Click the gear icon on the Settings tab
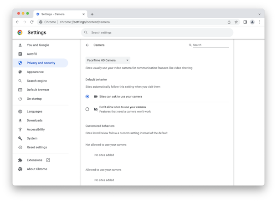Viewport: 277px width, 202px height. click(x=38, y=14)
